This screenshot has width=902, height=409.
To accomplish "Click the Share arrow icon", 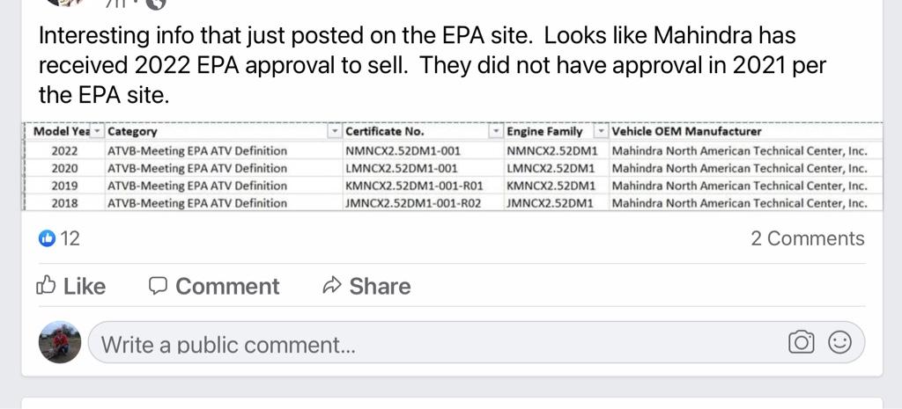I will [x=332, y=286].
